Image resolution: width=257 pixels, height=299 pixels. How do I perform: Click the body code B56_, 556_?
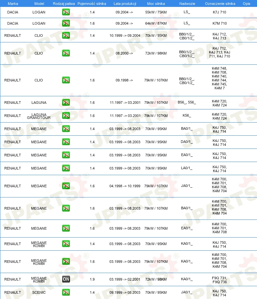tap(187, 102)
